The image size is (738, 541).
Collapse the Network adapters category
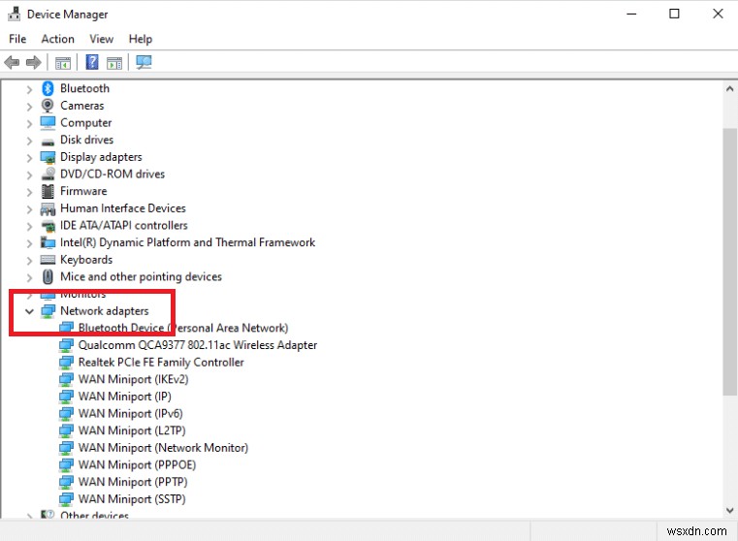click(29, 311)
